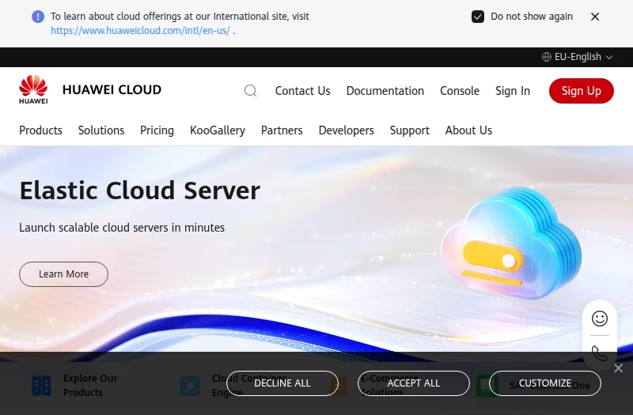Go to the Console link

pyautogui.click(x=460, y=91)
